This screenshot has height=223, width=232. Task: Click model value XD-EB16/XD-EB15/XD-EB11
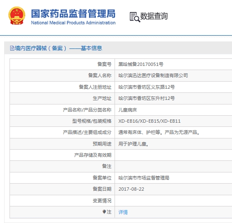click(149, 121)
